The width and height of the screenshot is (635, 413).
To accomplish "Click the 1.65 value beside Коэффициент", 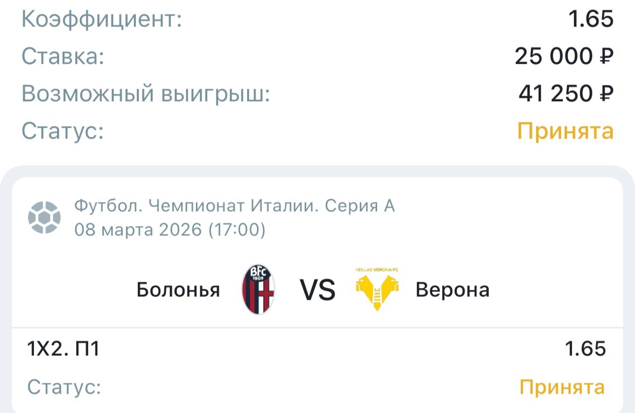I will (x=591, y=20).
